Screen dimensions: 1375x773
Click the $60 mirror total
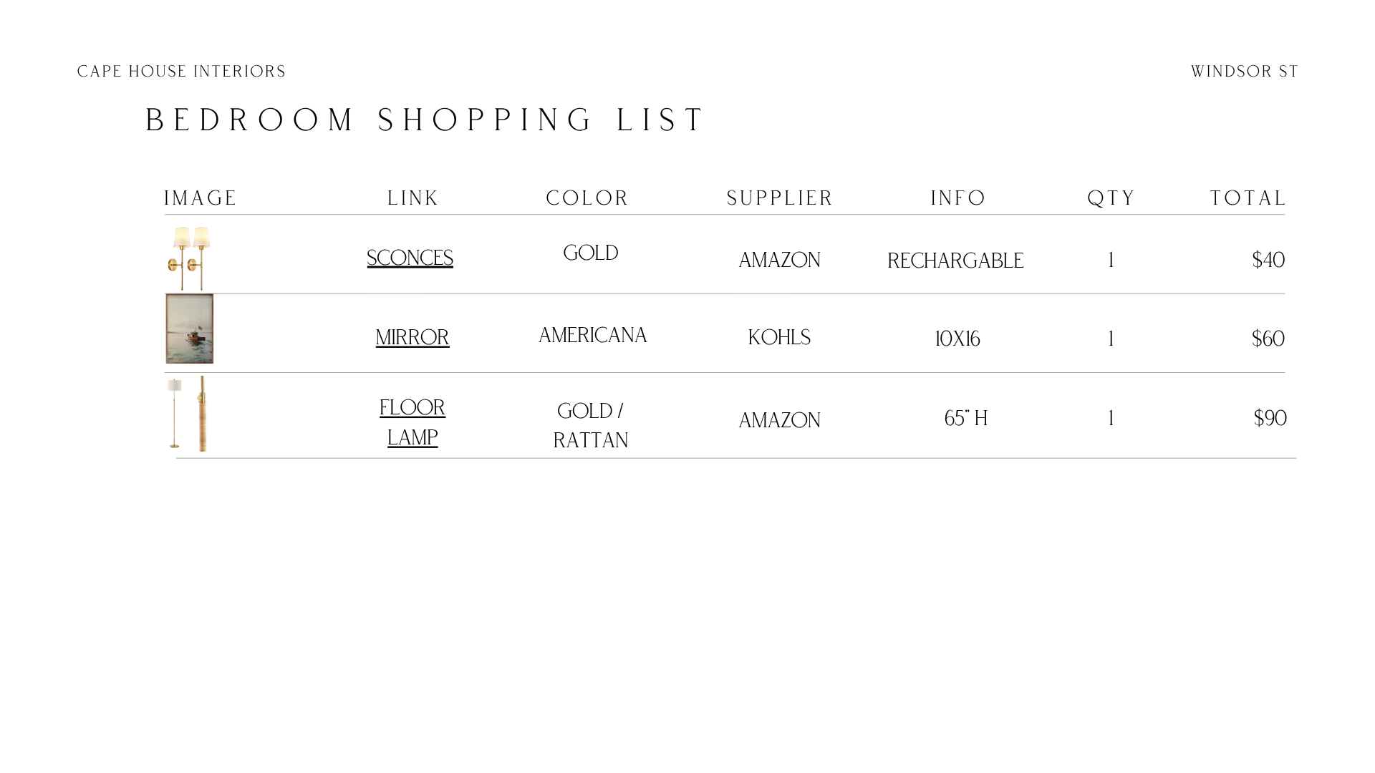coord(1268,339)
